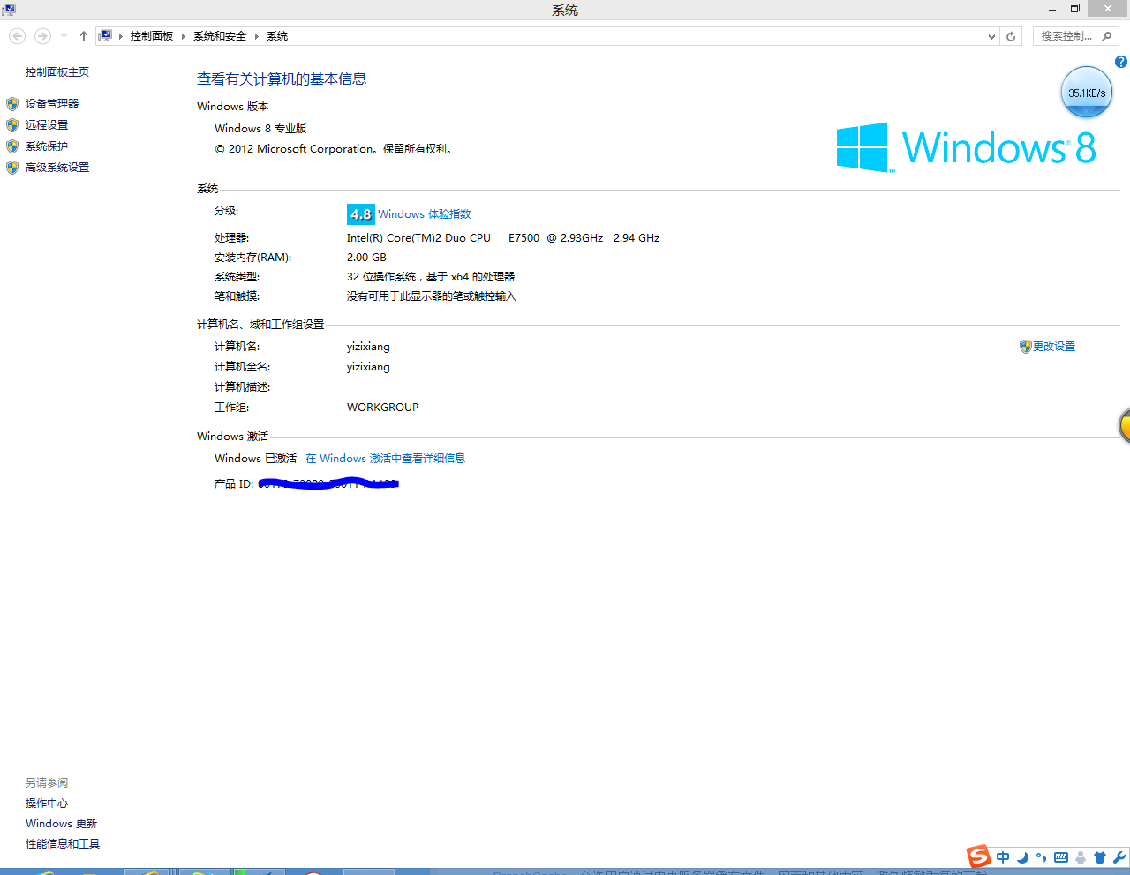Click the WORKGROUP workgroup value
This screenshot has height=875, width=1130.
click(382, 408)
